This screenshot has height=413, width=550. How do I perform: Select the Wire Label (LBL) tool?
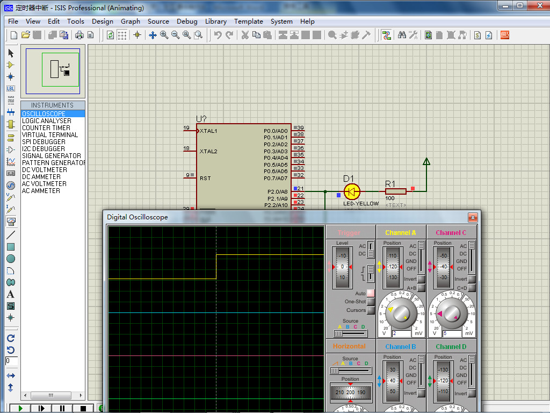[11, 89]
